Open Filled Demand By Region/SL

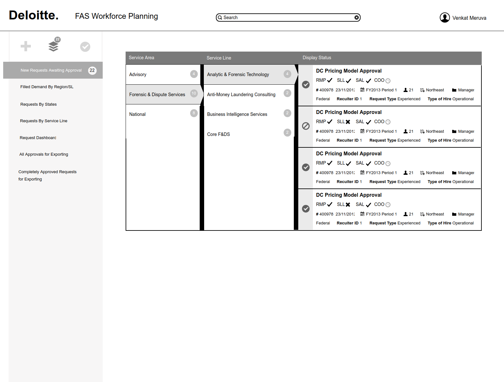coord(47,87)
